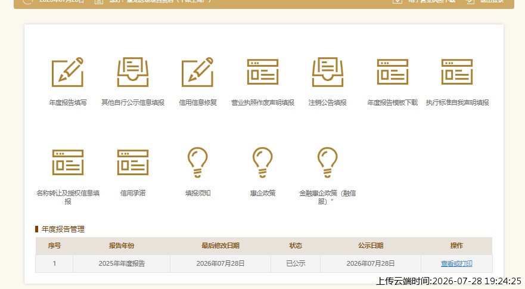
Task: Click the 报告年份 column header
Action: click(122, 246)
